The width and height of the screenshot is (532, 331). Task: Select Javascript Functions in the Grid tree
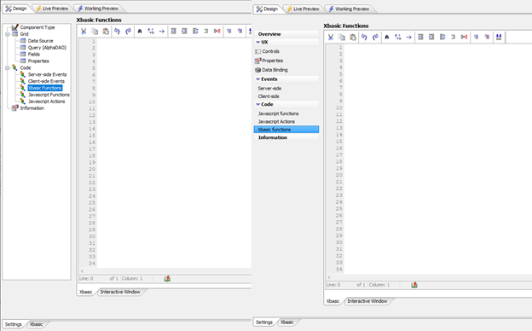tap(49, 95)
